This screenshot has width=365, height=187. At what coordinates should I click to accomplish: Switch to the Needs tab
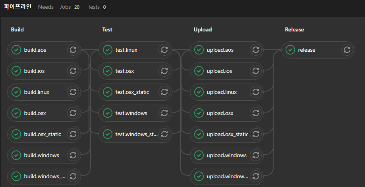[46, 7]
